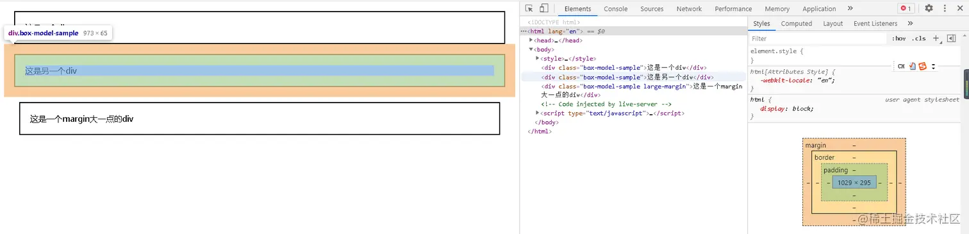This screenshot has width=969, height=234.
Task: Switch to the Elements tab
Action: click(577, 9)
